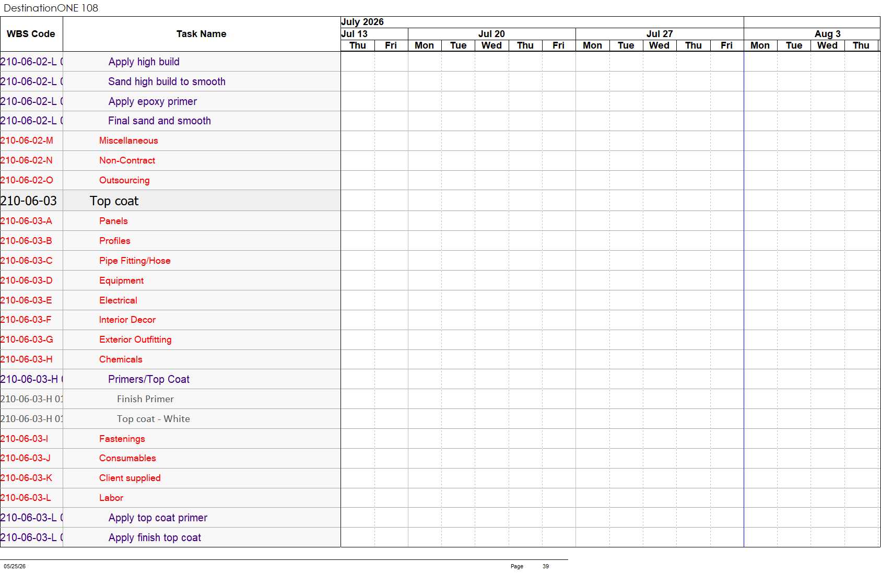Click the 'Primers/Top Coat' subtask
881x573 pixels.
tap(148, 379)
